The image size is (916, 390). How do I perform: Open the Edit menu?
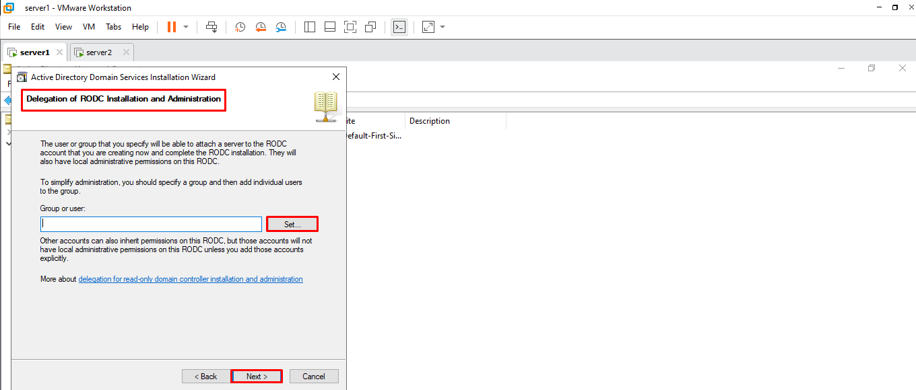click(38, 27)
